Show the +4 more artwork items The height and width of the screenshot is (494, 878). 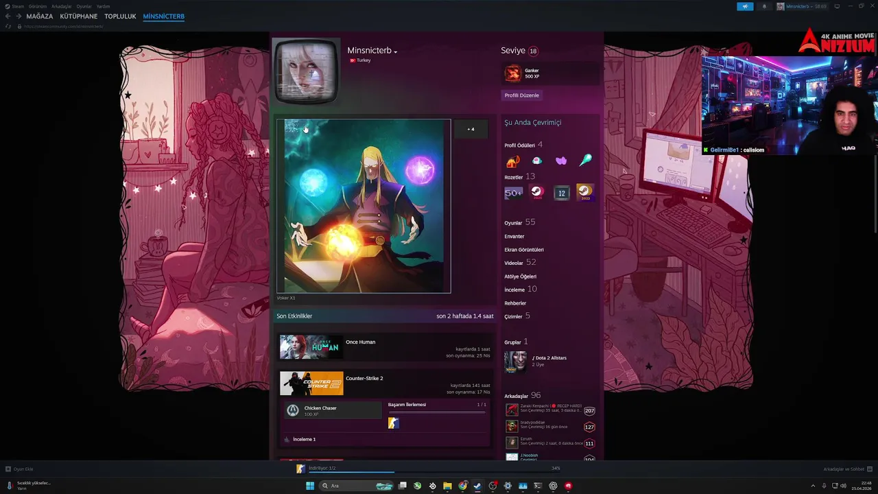471,129
